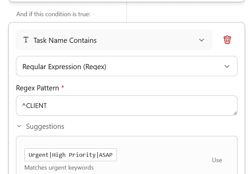Click chevron arrow on Regular Expression dropdown

pos(227,66)
